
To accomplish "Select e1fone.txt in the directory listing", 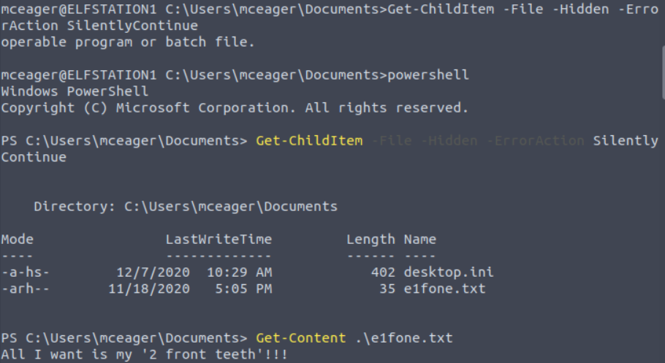I will [x=444, y=289].
